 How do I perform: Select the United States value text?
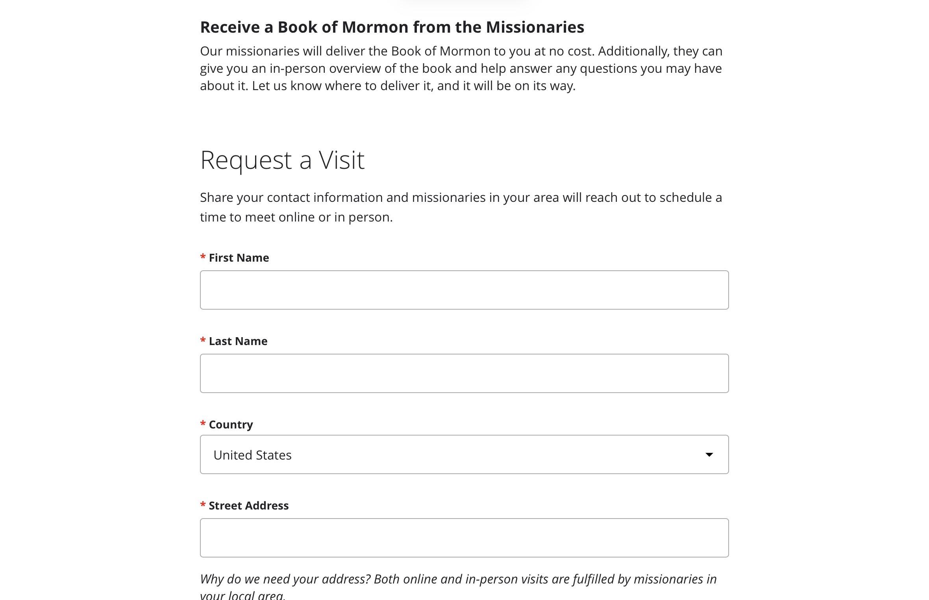click(x=252, y=455)
